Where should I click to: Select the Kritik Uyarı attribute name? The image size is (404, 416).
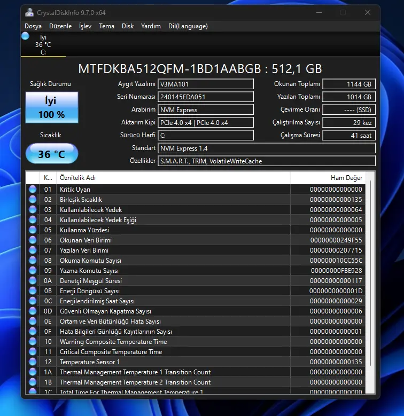[75, 190]
